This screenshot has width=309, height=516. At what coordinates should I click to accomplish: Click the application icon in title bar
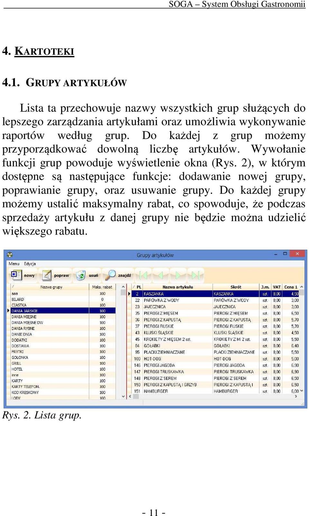(x=10, y=255)
